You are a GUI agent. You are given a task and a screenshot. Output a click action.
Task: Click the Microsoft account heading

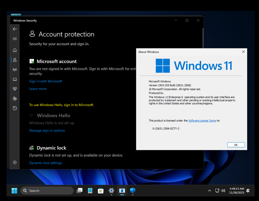click(57, 61)
